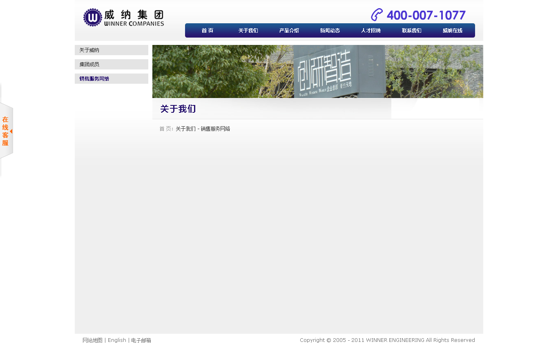Click 联系我们 in the navigation bar

coord(412,31)
